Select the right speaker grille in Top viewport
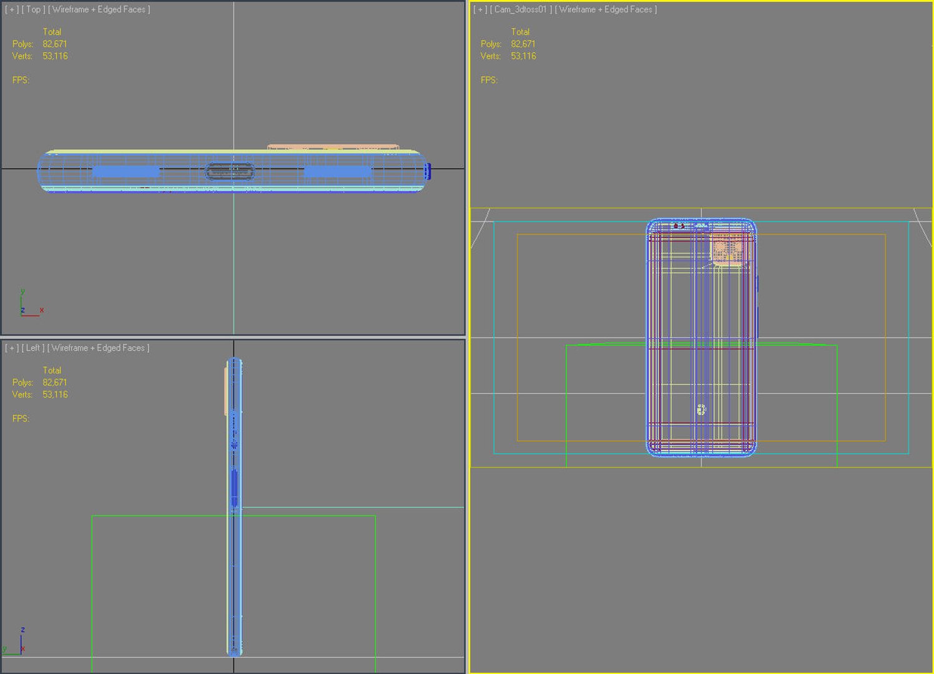 [x=338, y=171]
